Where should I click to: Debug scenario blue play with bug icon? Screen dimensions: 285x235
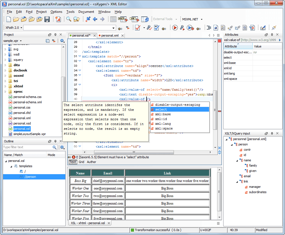[190, 28]
